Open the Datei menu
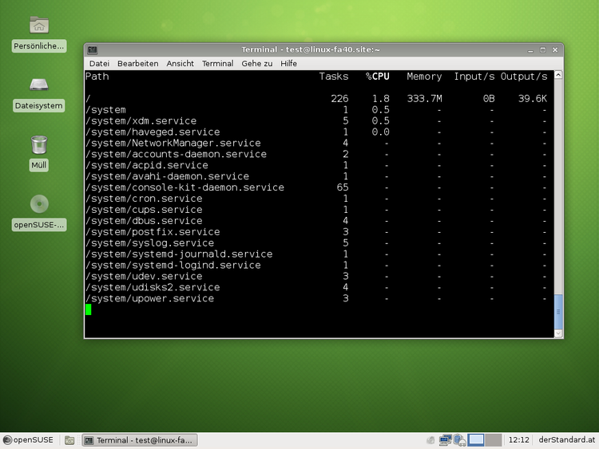This screenshot has width=599, height=449. pos(99,64)
